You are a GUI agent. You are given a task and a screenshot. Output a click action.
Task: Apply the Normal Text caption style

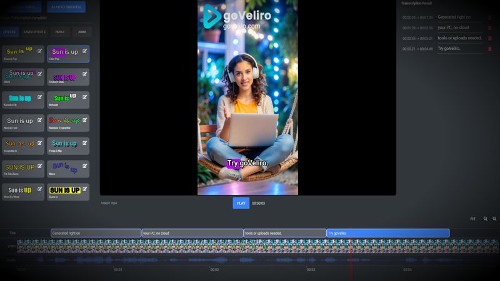23,123
